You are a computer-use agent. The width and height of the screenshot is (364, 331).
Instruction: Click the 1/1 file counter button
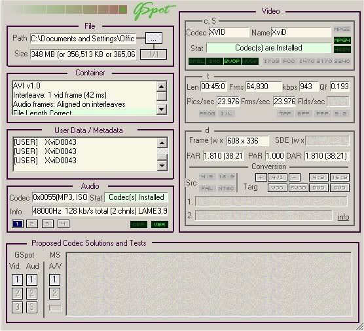tap(153, 54)
